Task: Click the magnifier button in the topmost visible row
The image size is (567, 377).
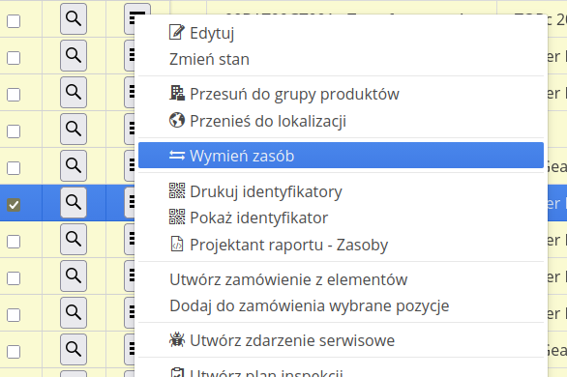Action: [74, 18]
